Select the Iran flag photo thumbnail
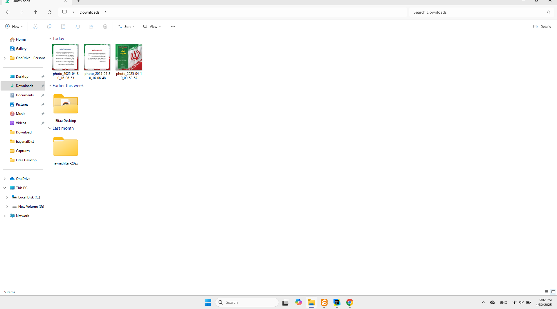Image resolution: width=557 pixels, height=309 pixels. [x=129, y=57]
